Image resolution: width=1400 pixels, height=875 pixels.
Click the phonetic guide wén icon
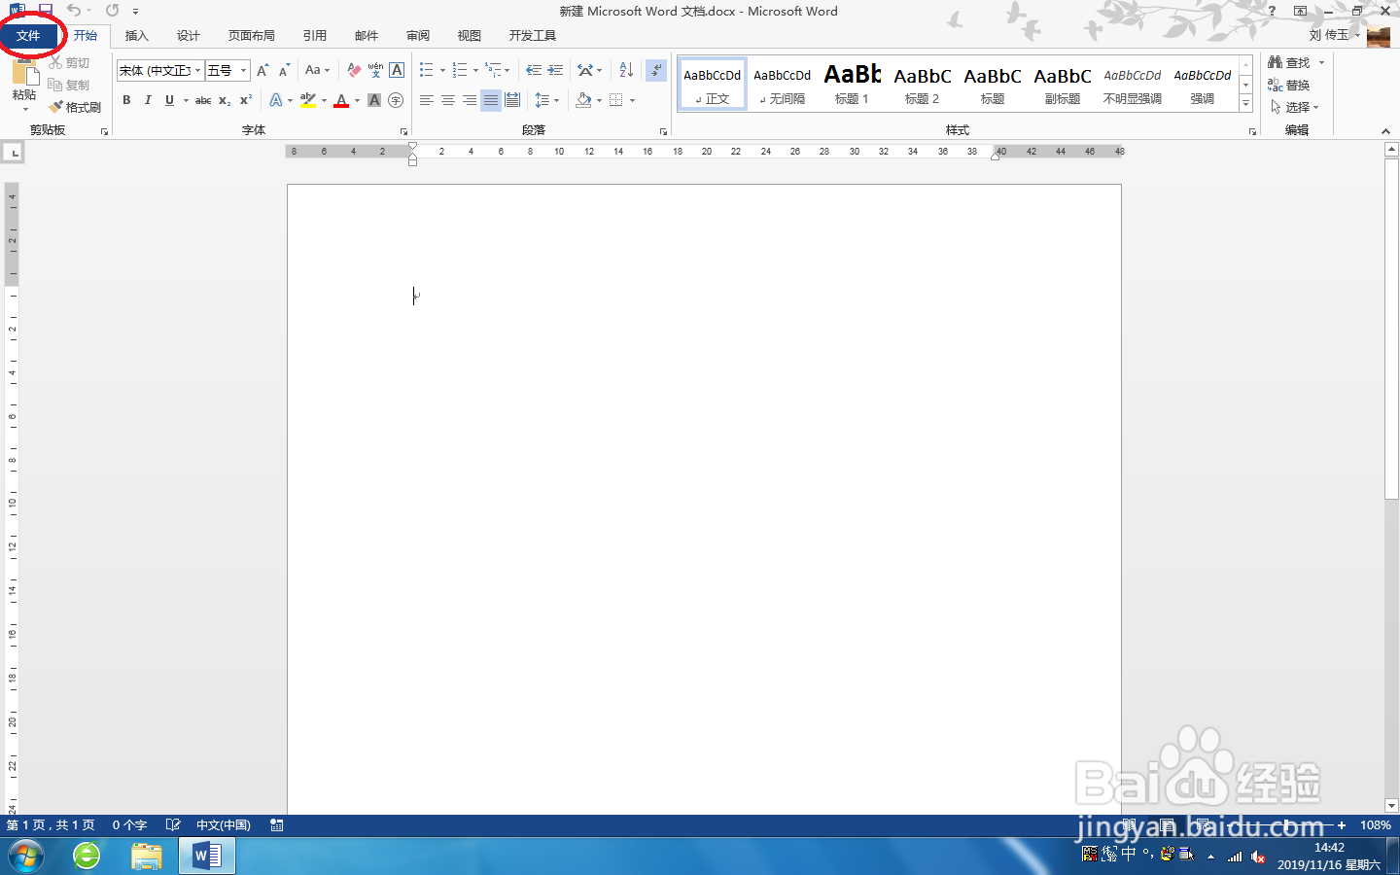coord(375,70)
